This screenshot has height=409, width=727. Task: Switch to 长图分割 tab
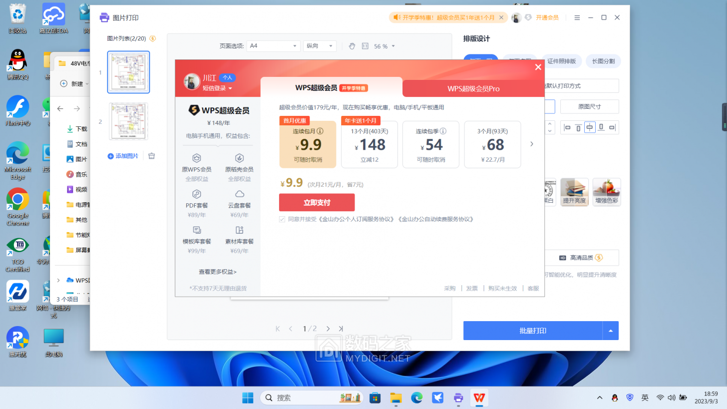(603, 61)
